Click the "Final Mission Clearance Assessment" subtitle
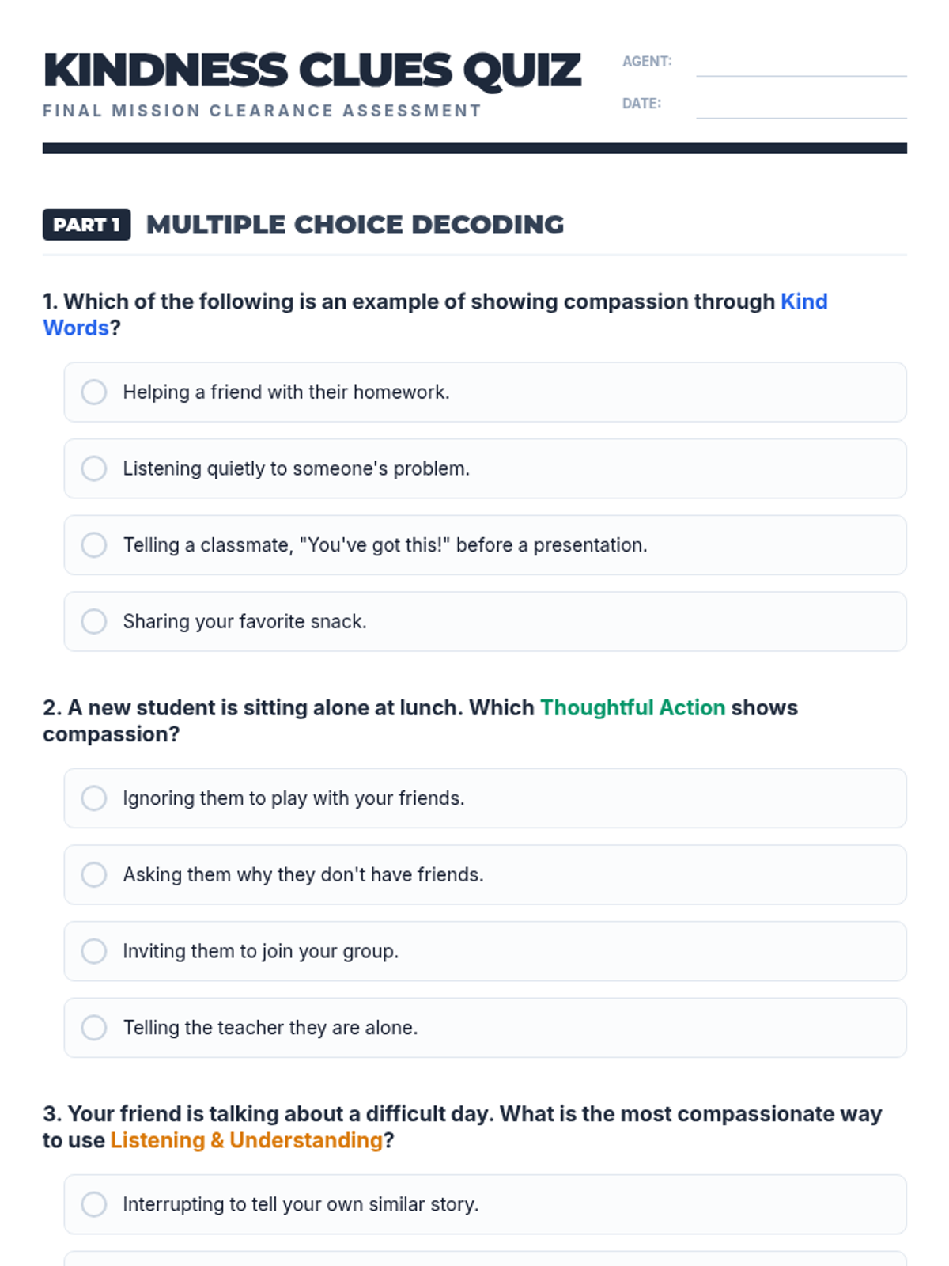The image size is (949, 1266). (x=262, y=111)
